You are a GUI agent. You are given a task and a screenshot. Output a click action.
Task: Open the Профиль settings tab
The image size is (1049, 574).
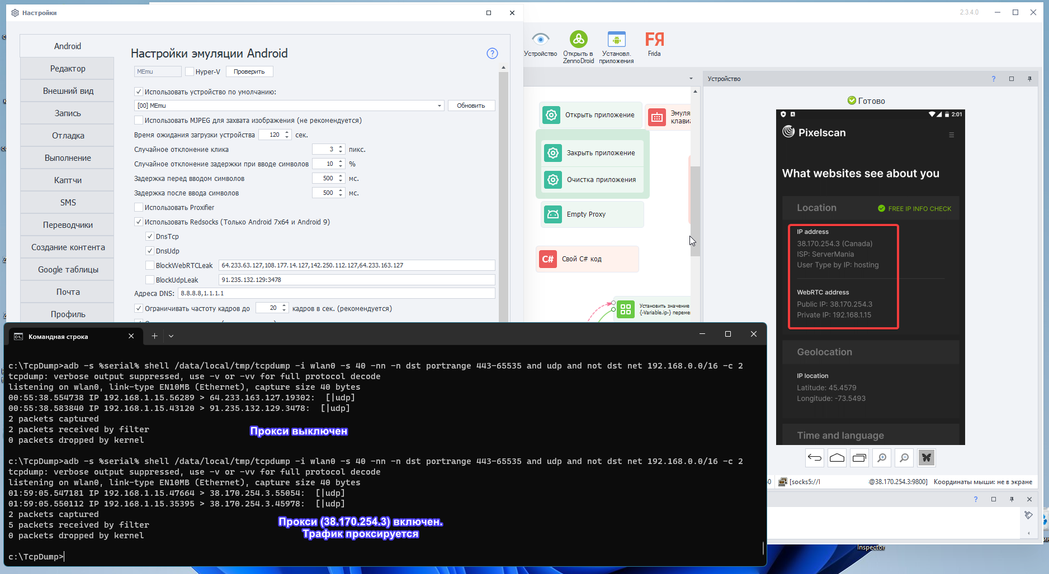point(67,314)
